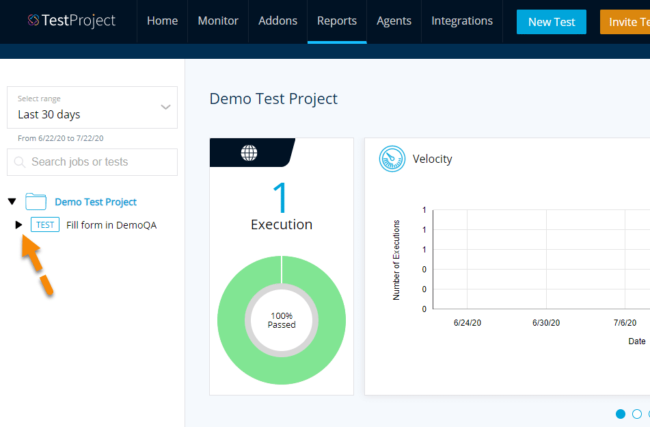Click the 6/24/20 date axis label
Screen dimensions: 650x427
pos(468,322)
